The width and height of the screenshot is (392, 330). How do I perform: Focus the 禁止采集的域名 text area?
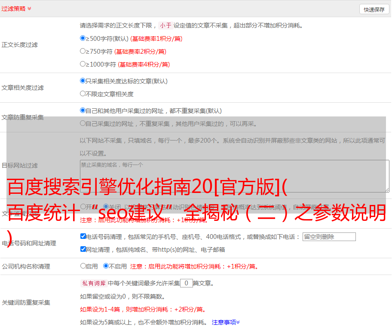(x=235, y=176)
